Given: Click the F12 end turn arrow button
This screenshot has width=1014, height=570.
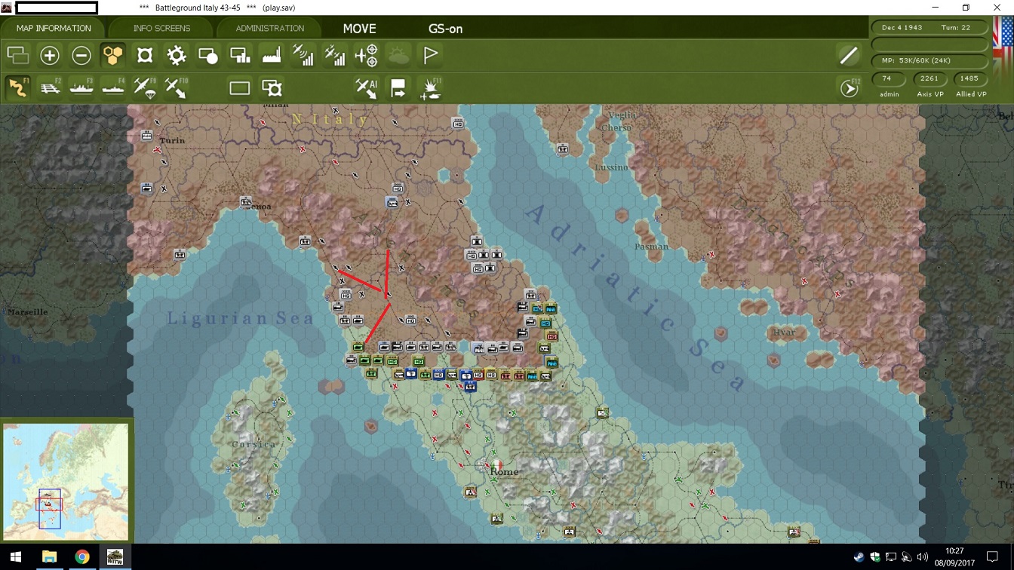Looking at the screenshot, I should click(x=850, y=88).
